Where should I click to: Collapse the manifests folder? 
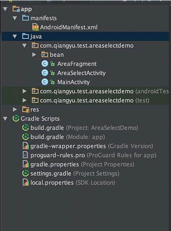click(15, 18)
